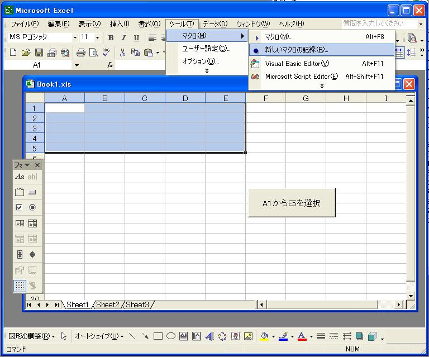Click the Insert Picture from file icon
This screenshot has height=357, width=429.
(x=248, y=336)
